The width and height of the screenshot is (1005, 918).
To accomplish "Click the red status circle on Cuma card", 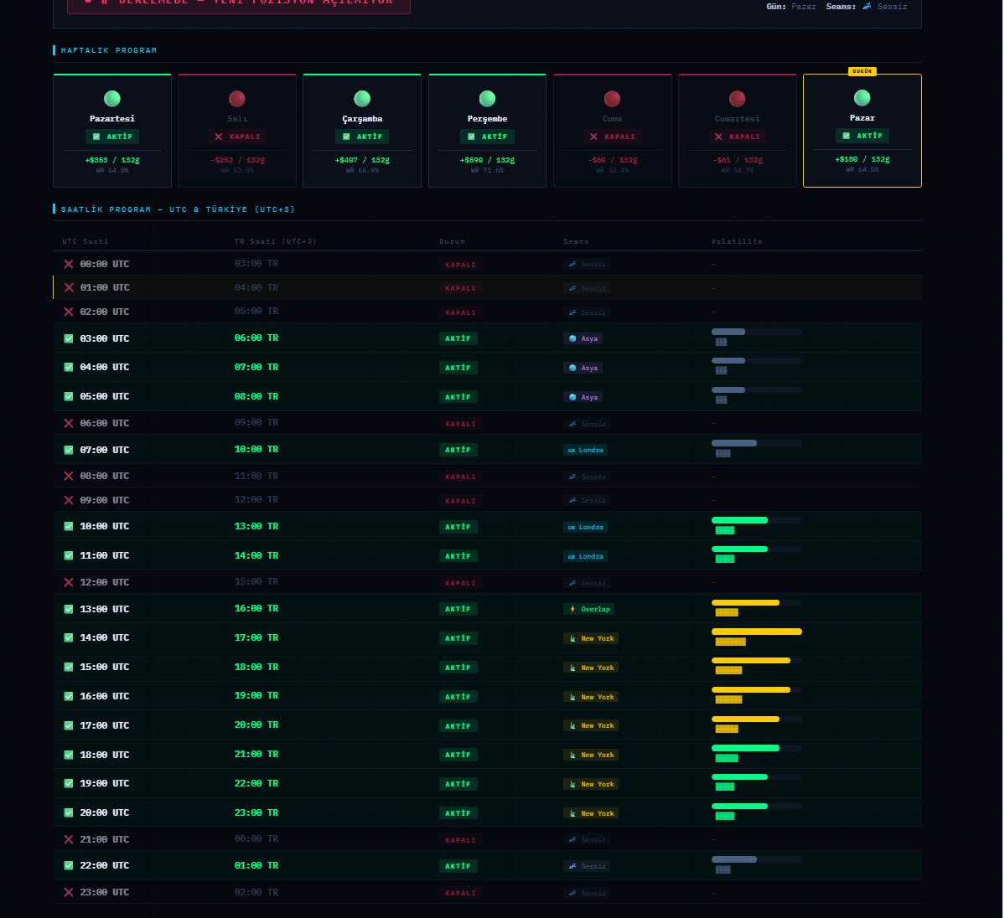I will click(x=612, y=99).
